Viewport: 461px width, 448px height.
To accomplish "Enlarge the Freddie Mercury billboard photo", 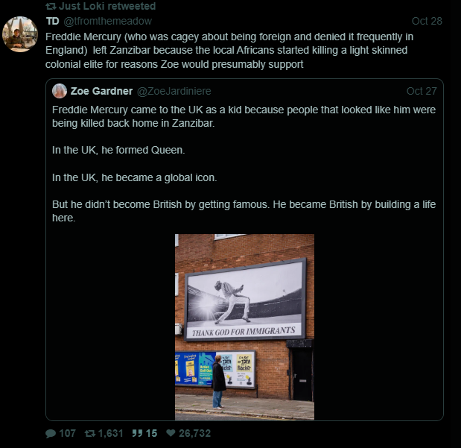I will [244, 327].
